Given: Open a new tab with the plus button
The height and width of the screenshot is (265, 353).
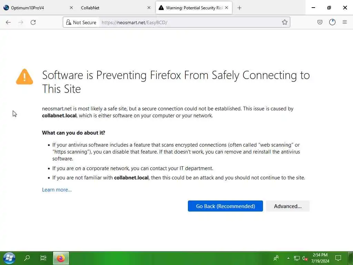Looking at the screenshot, I should click(x=239, y=8).
